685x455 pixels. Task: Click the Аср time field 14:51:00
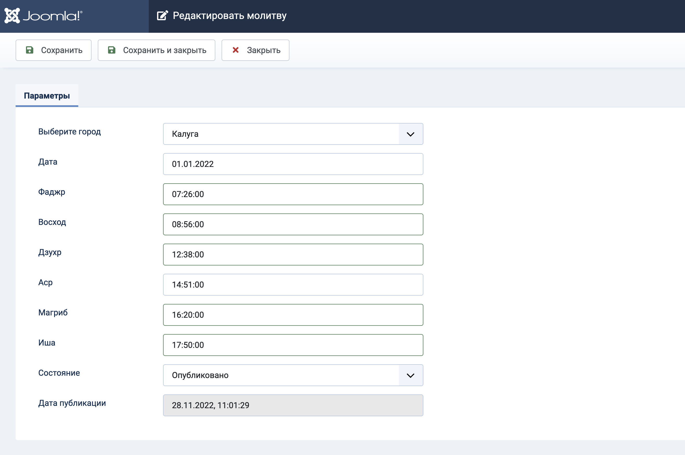[x=293, y=285]
